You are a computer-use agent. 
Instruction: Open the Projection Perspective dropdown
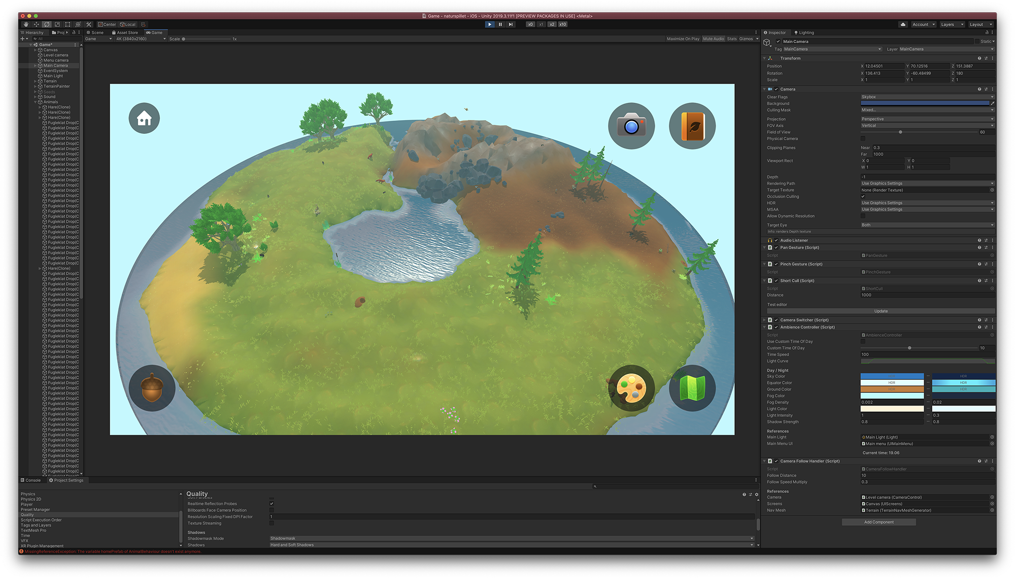click(927, 119)
